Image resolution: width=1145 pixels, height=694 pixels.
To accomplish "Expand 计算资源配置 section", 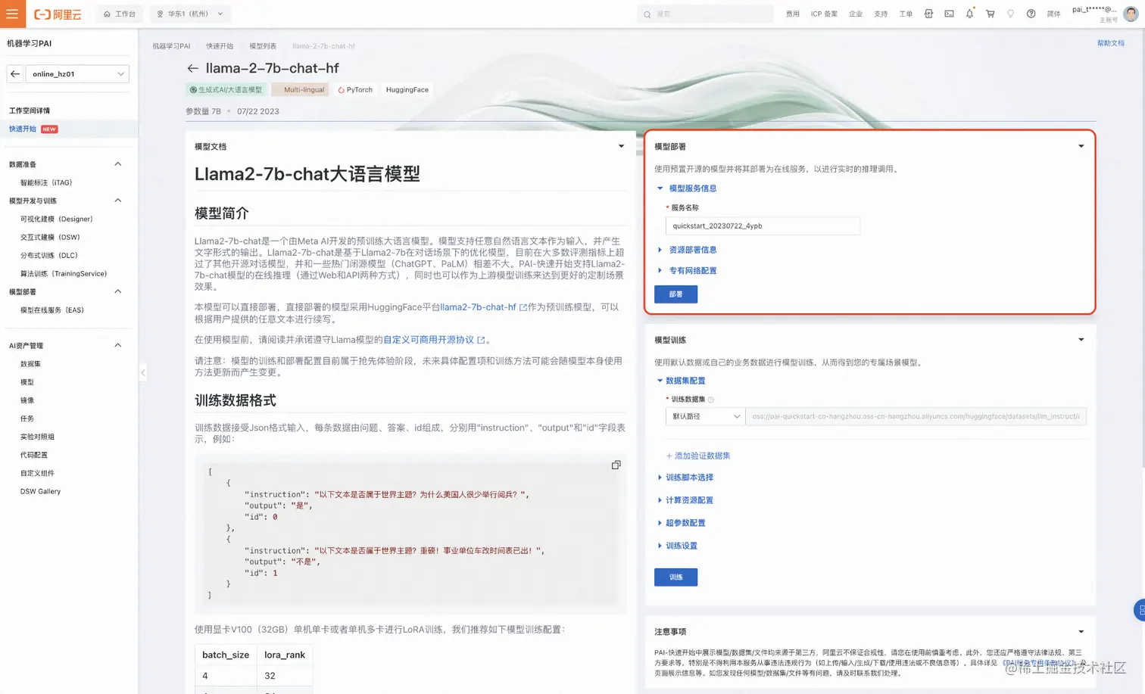I will (685, 500).
